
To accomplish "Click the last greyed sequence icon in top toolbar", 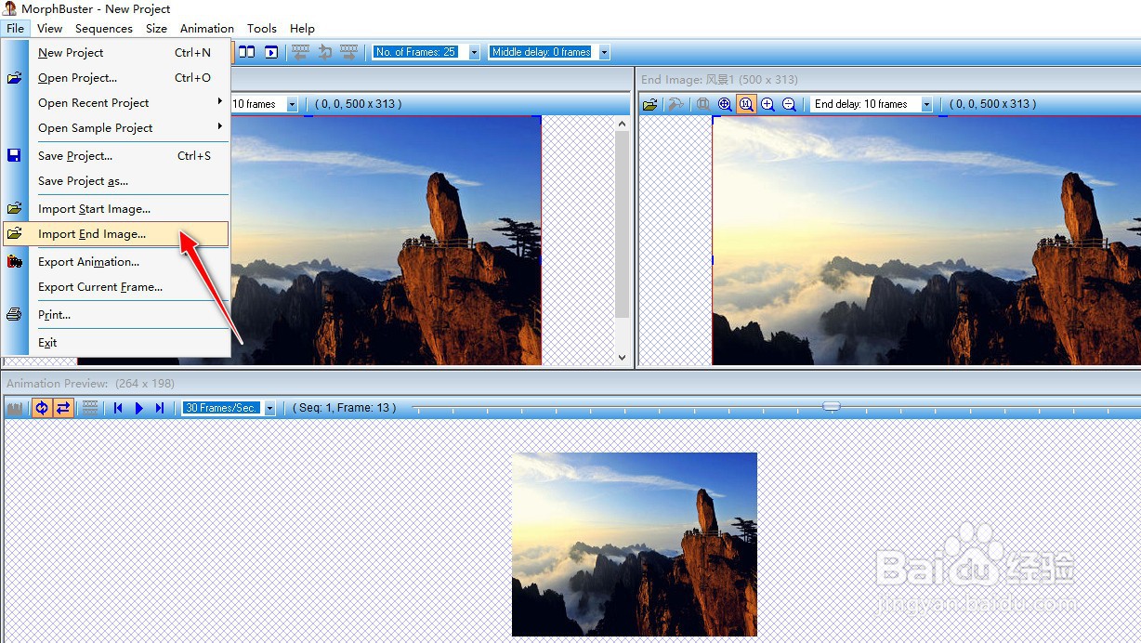I will point(348,52).
